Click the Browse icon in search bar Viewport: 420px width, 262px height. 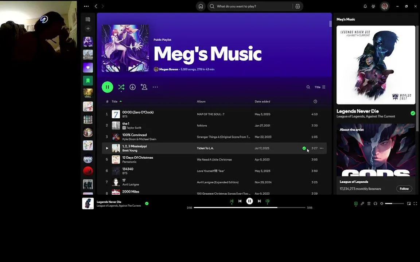coord(297,6)
